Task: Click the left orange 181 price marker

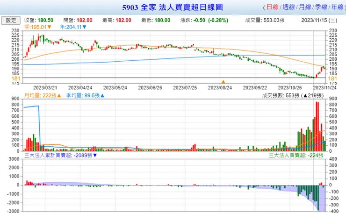Action: click(x=16, y=79)
